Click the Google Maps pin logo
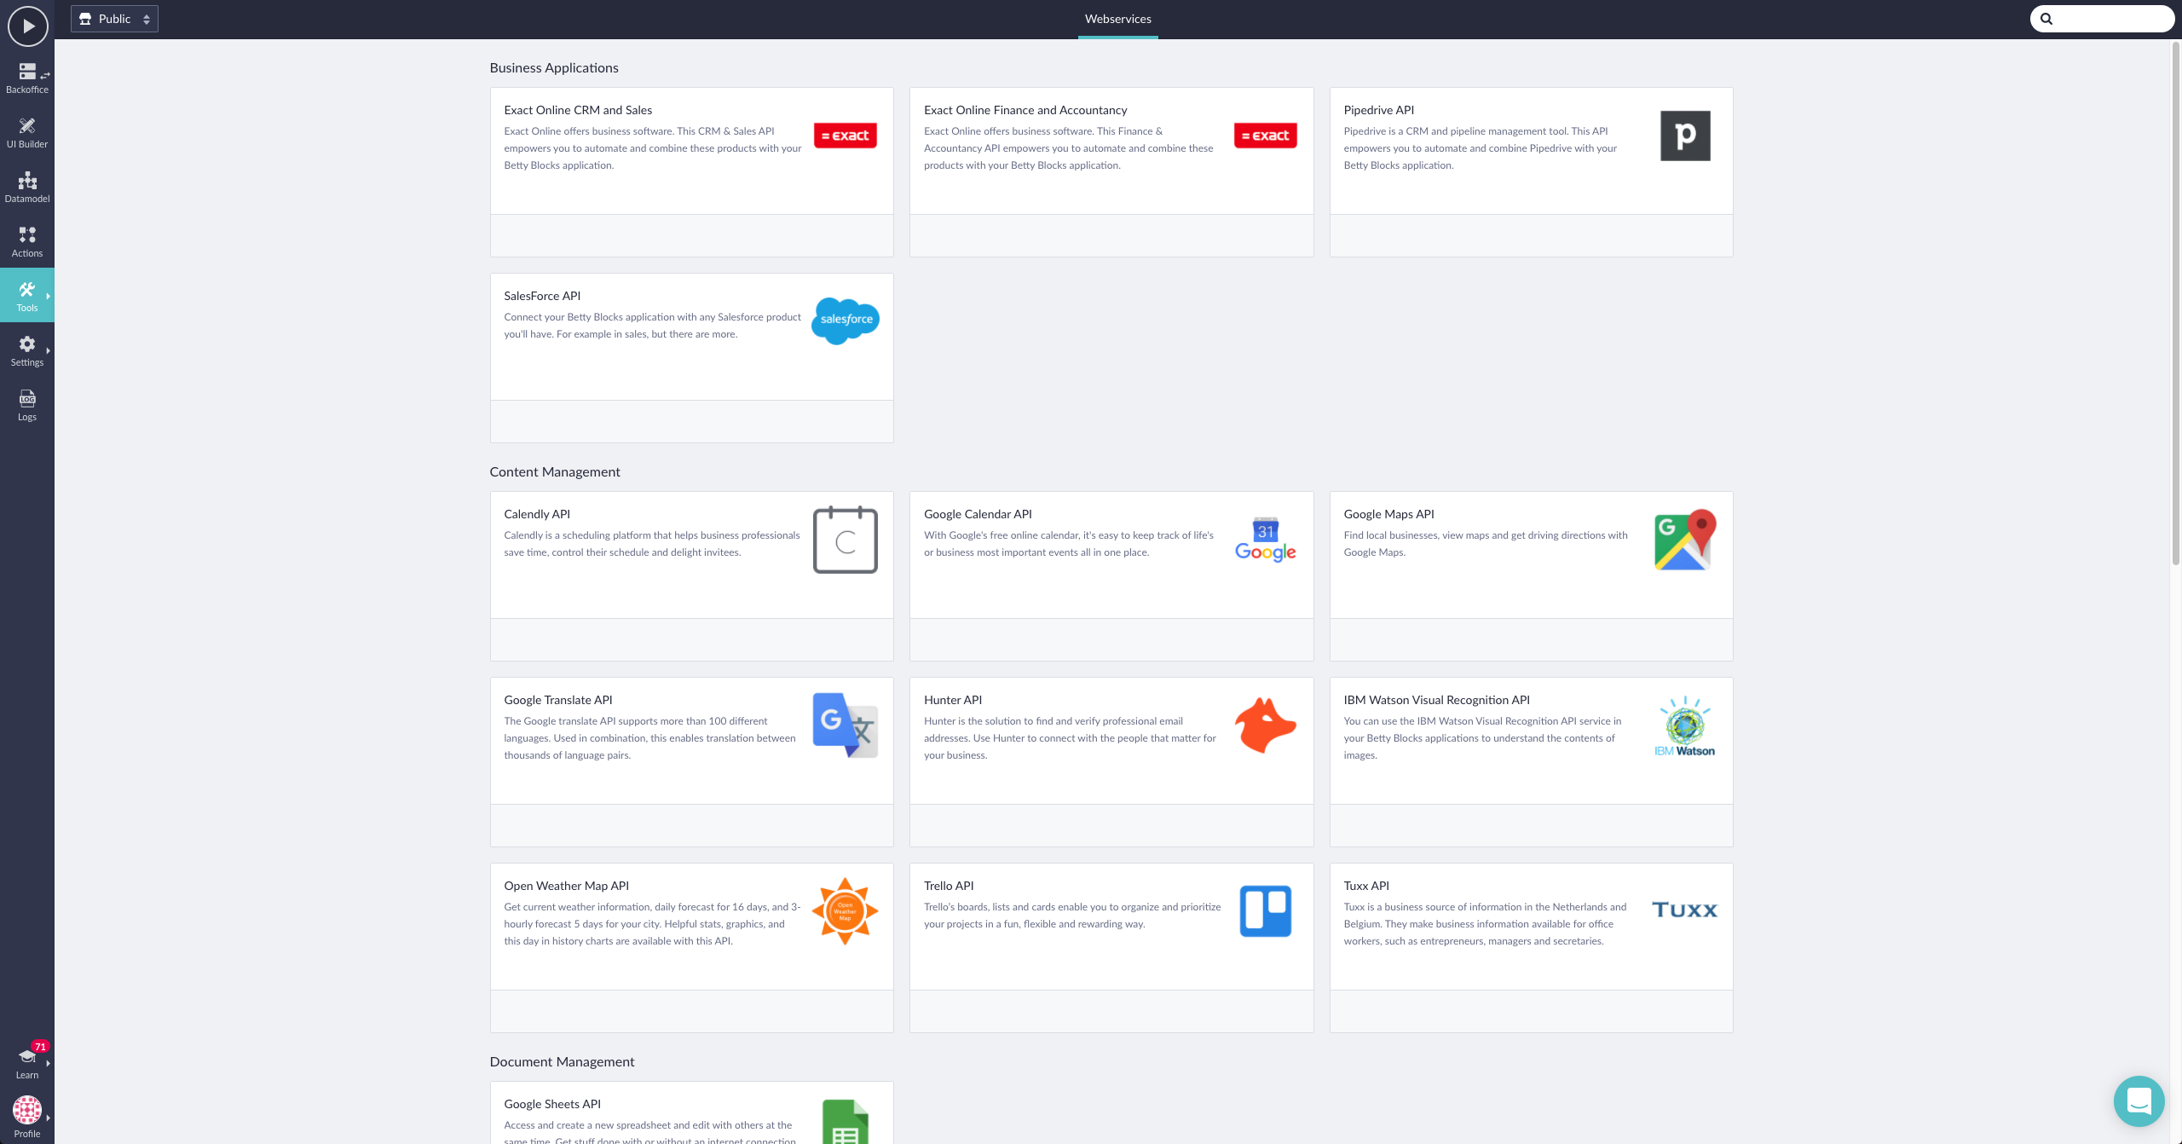 click(x=1685, y=540)
